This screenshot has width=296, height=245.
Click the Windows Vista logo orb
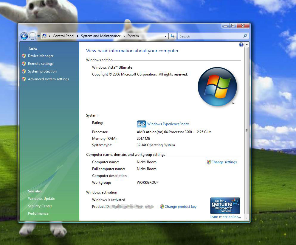point(217,87)
